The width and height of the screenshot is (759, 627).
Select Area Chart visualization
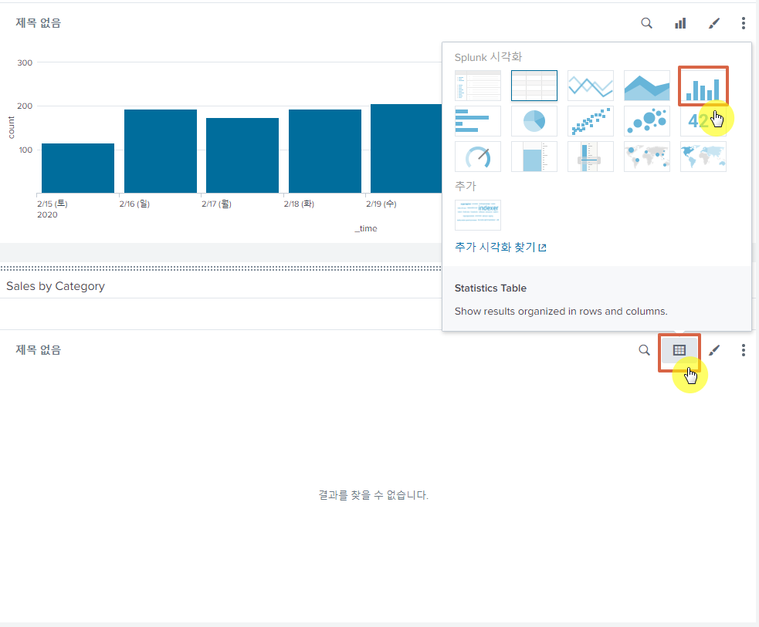click(x=647, y=86)
